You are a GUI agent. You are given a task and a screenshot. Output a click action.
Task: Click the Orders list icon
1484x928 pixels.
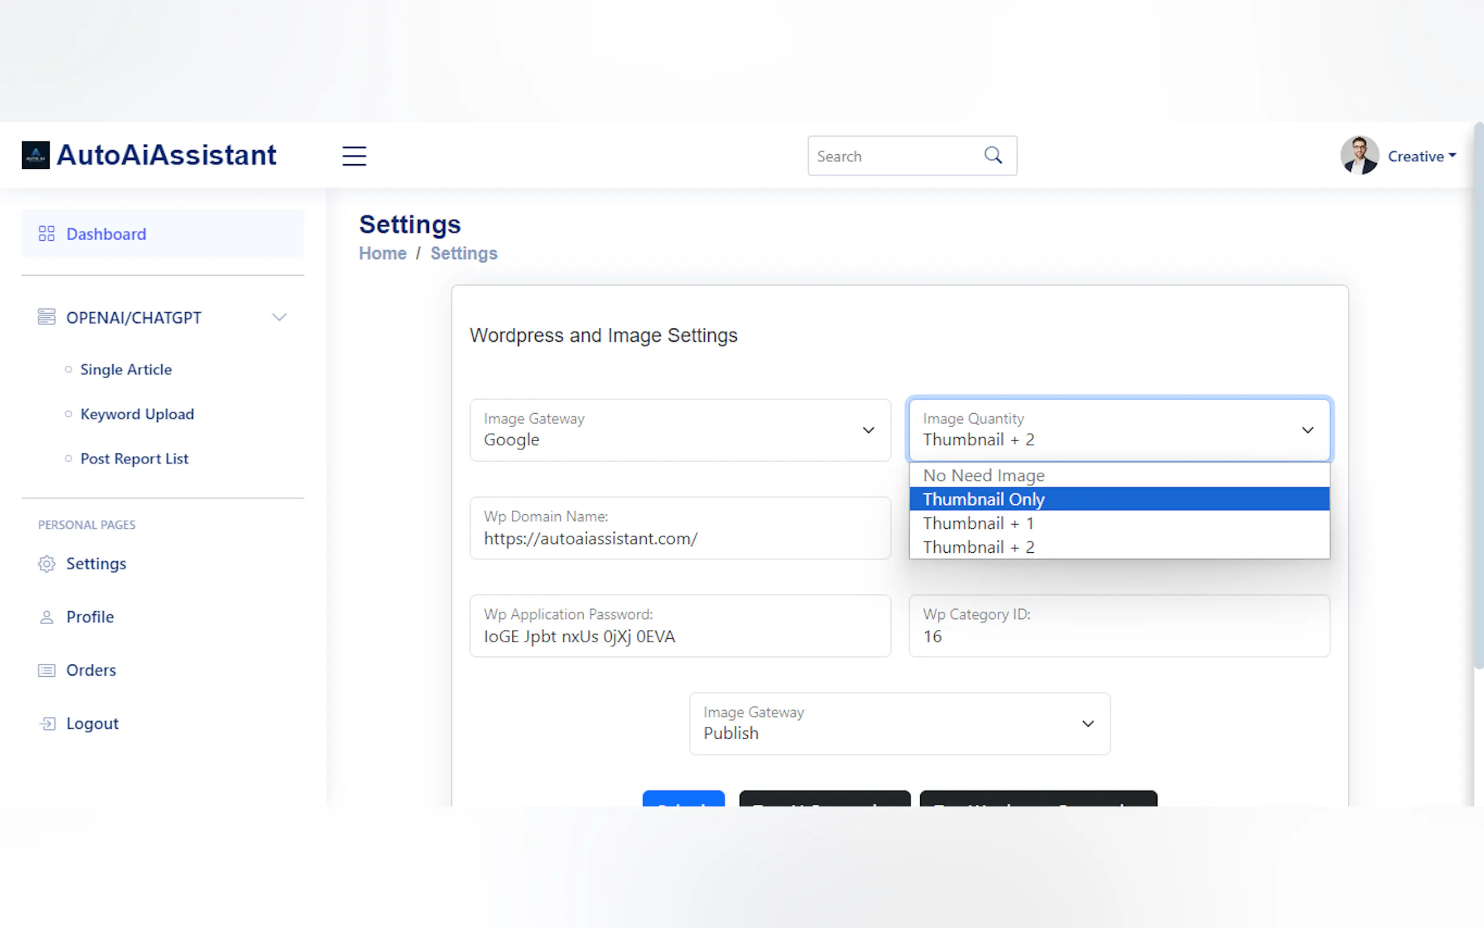[x=47, y=670]
